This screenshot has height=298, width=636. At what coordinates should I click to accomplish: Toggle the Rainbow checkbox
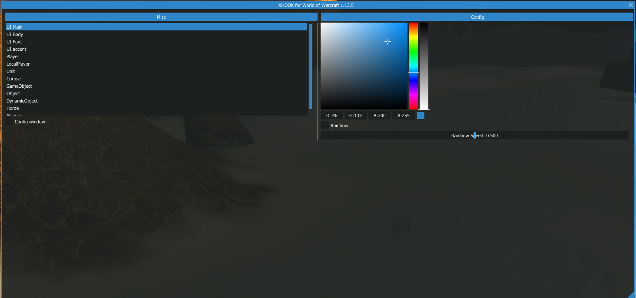325,126
